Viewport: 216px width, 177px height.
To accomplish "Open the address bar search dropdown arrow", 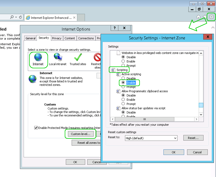I will [16, 17].
